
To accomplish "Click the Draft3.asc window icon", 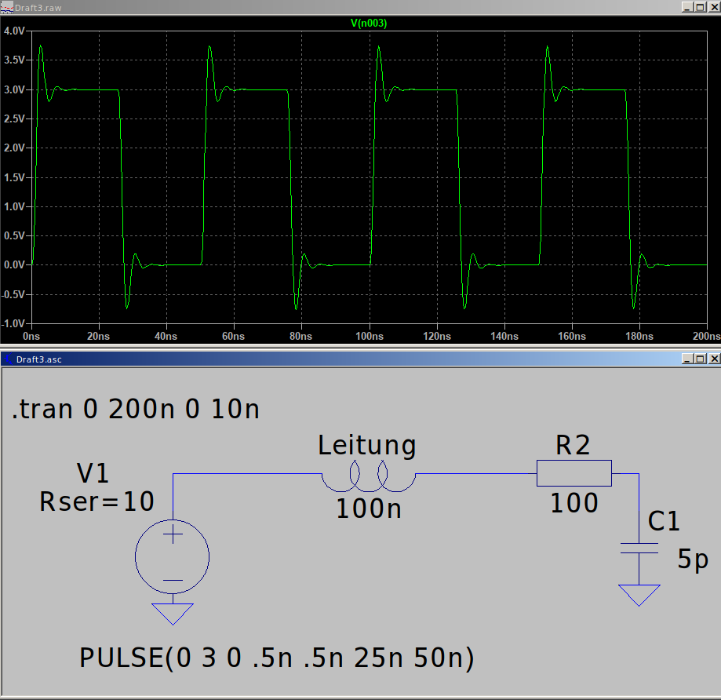I will click(x=8, y=359).
